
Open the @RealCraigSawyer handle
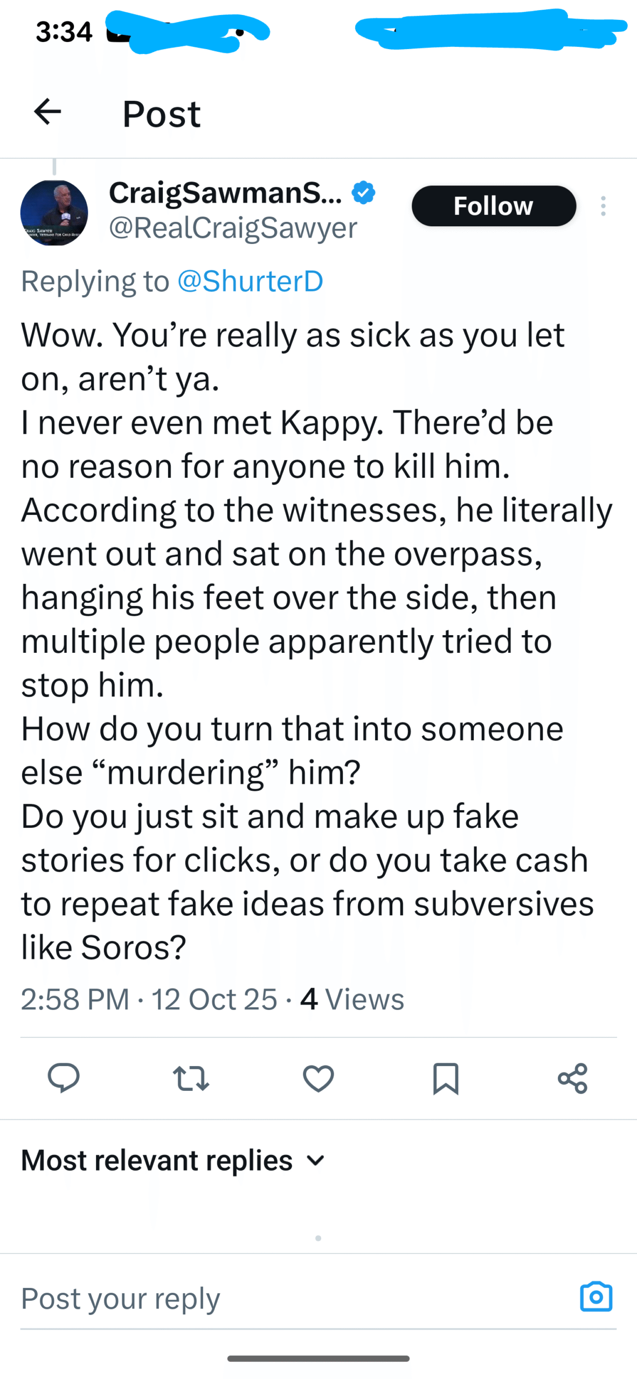coord(233,227)
